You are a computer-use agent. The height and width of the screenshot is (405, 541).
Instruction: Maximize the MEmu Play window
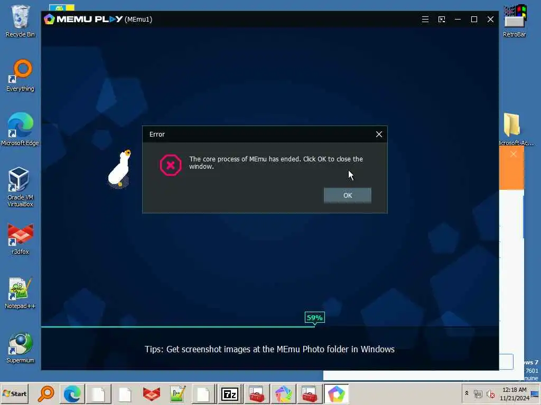coord(474,20)
